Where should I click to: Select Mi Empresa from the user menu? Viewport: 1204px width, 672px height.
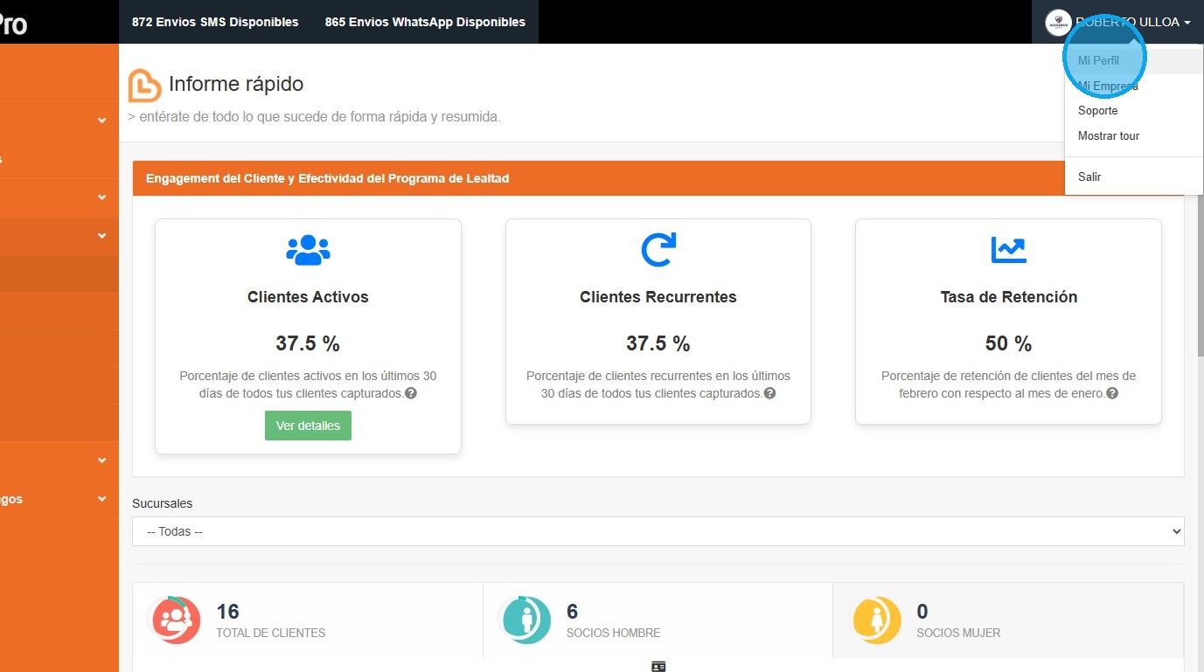[x=1134, y=87]
